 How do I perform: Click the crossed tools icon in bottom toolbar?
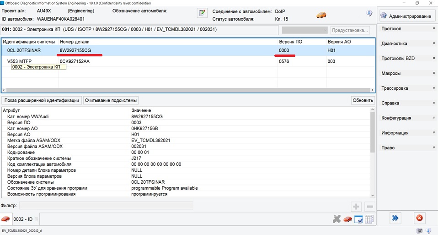[337, 219]
